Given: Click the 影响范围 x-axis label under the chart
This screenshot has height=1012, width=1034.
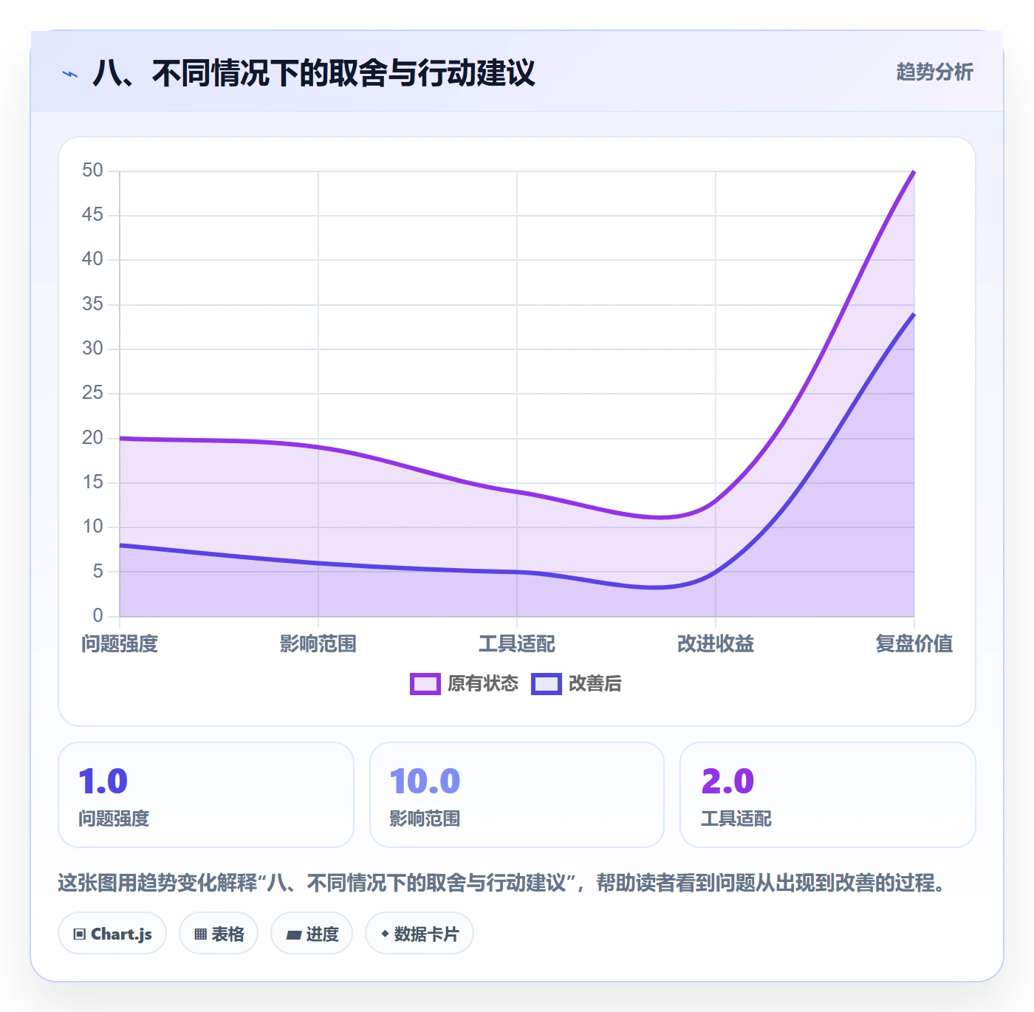Looking at the screenshot, I should pyautogui.click(x=318, y=643).
